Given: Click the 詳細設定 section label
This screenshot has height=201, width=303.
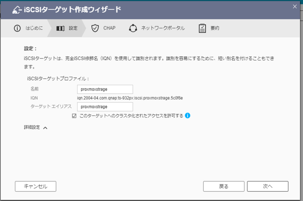Looking at the screenshot, I should pyautogui.click(x=32, y=128).
